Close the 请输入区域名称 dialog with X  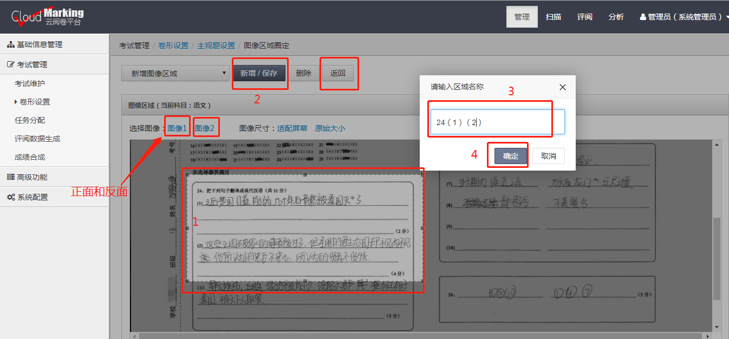click(x=562, y=87)
